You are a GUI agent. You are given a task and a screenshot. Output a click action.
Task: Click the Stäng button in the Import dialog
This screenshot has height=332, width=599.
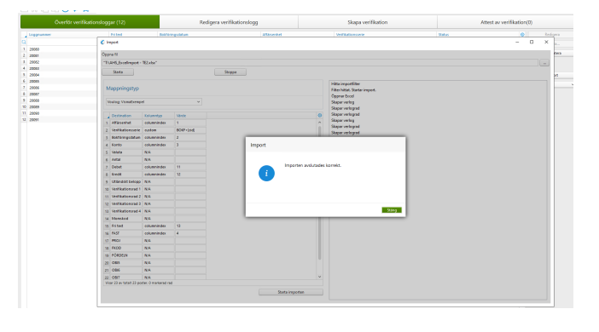[x=392, y=210]
